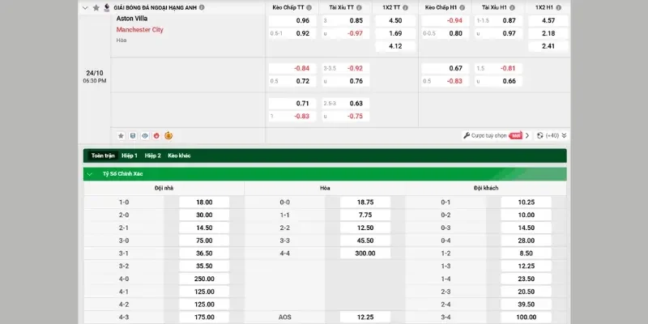Pick correct score 2-0 at 30.00
The width and height of the screenshot is (648, 324).
(x=204, y=215)
